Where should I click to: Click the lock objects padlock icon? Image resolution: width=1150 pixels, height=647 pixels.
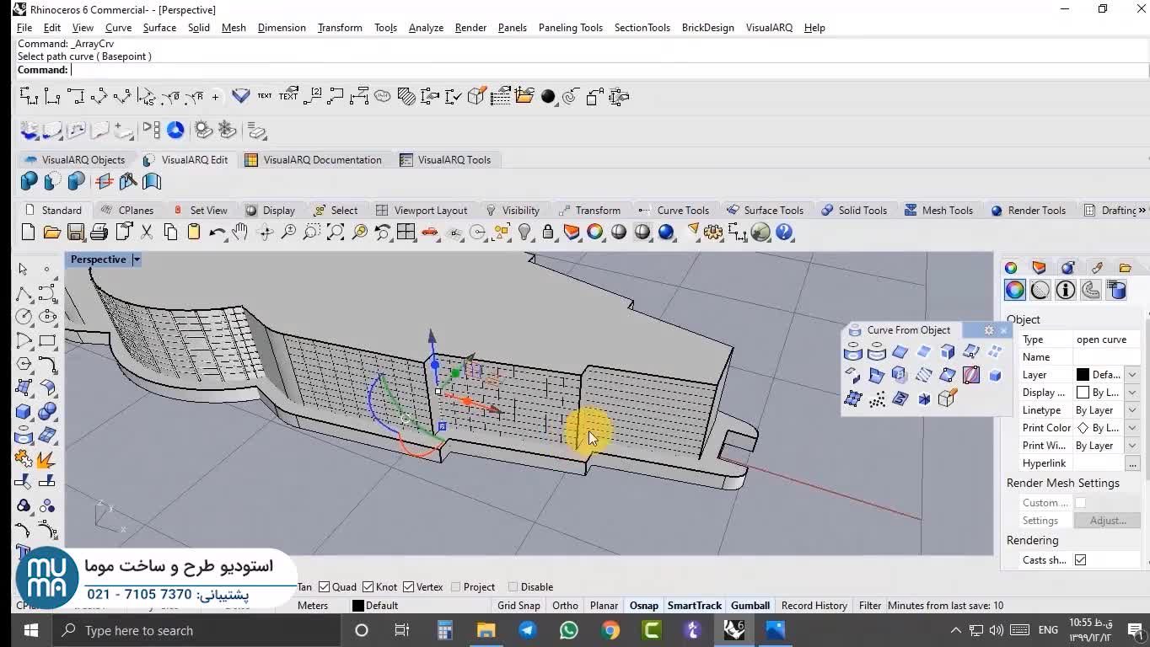click(x=548, y=233)
